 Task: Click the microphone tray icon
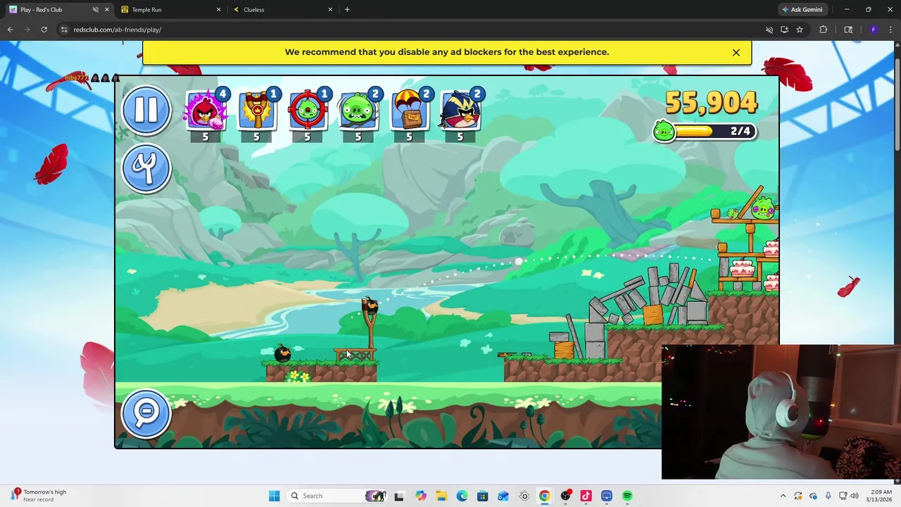point(828,496)
